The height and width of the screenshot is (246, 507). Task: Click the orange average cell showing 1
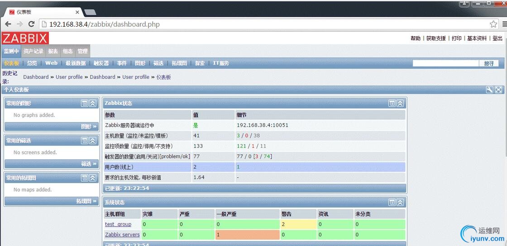pos(247,235)
